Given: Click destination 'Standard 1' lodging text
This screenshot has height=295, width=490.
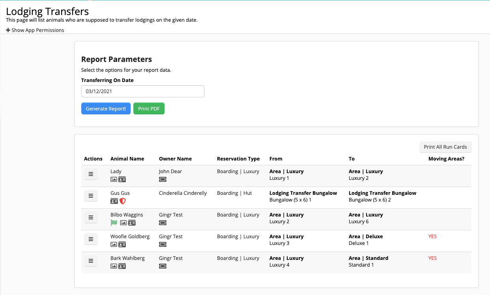Looking at the screenshot, I should [361, 265].
